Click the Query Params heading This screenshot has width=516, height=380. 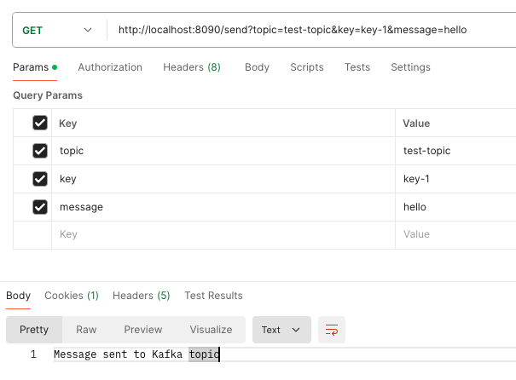[48, 95]
